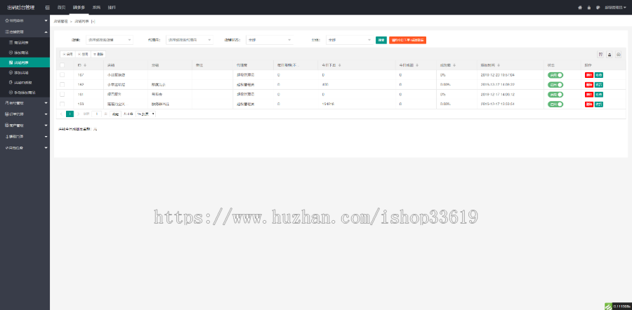Viewport: 632px width, 310px height.
Task: Click the green 搜索 search button
Action: (381, 40)
